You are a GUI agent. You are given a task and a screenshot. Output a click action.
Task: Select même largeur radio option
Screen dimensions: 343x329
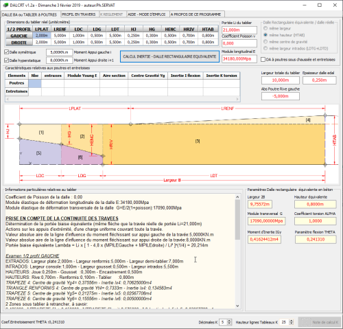point(265,28)
